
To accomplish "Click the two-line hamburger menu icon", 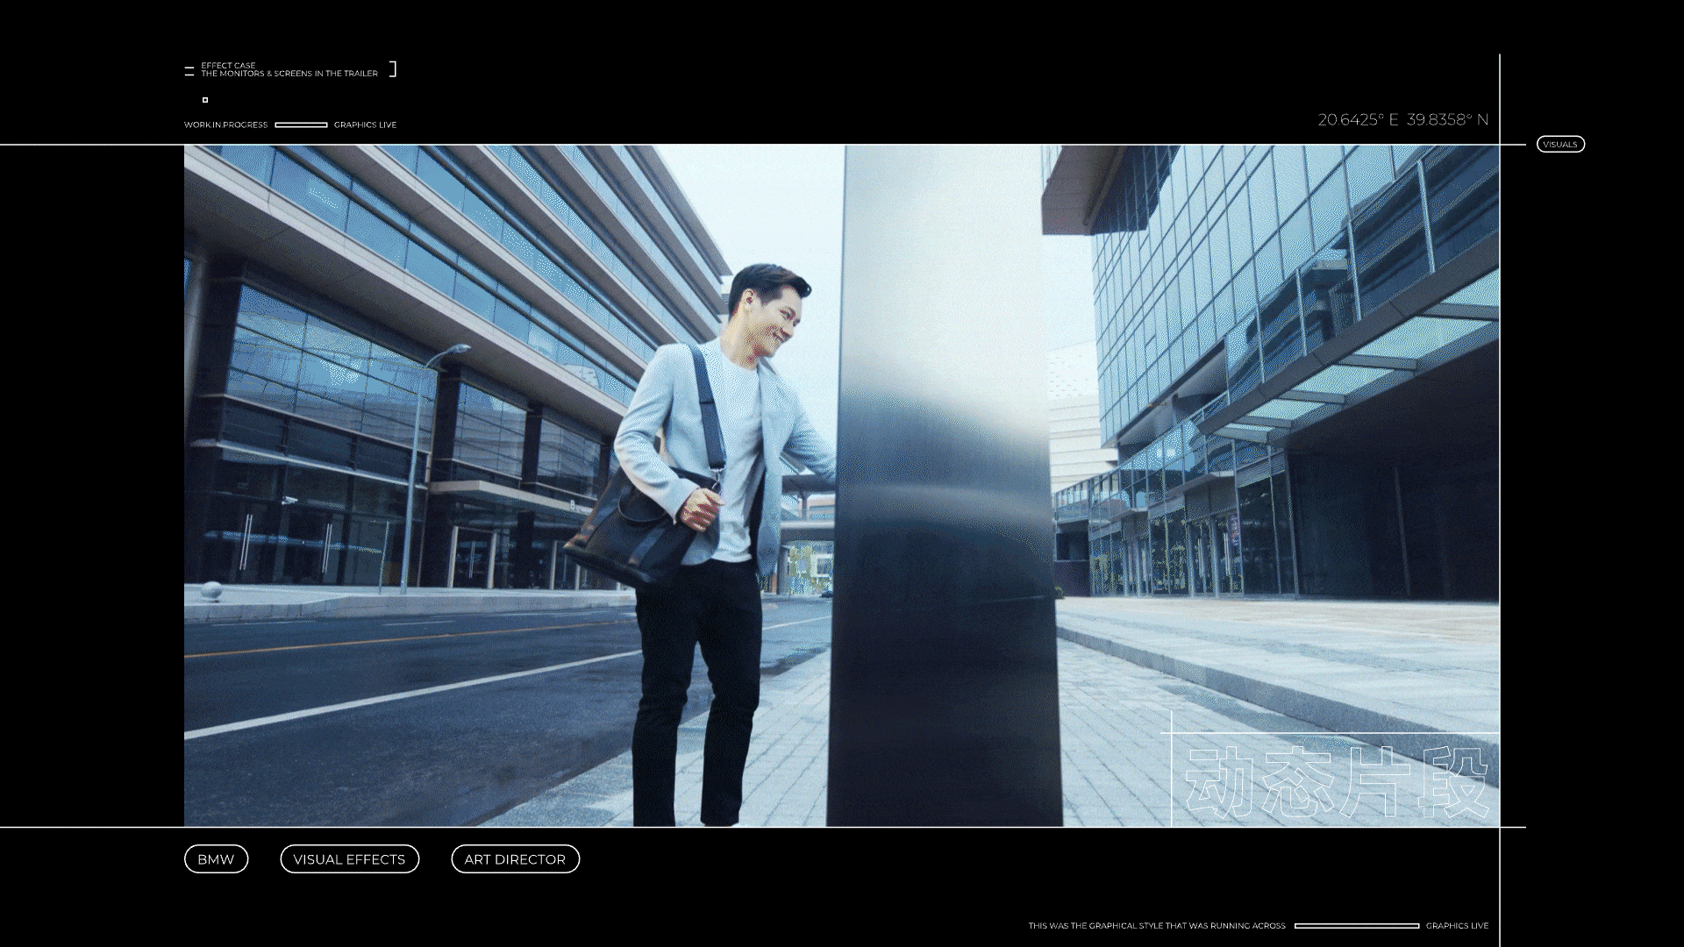I will pyautogui.click(x=189, y=71).
